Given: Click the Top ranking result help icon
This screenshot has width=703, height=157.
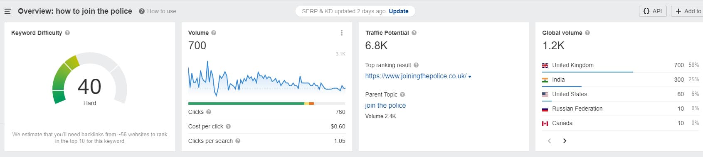Looking at the screenshot, I should click(x=416, y=65).
